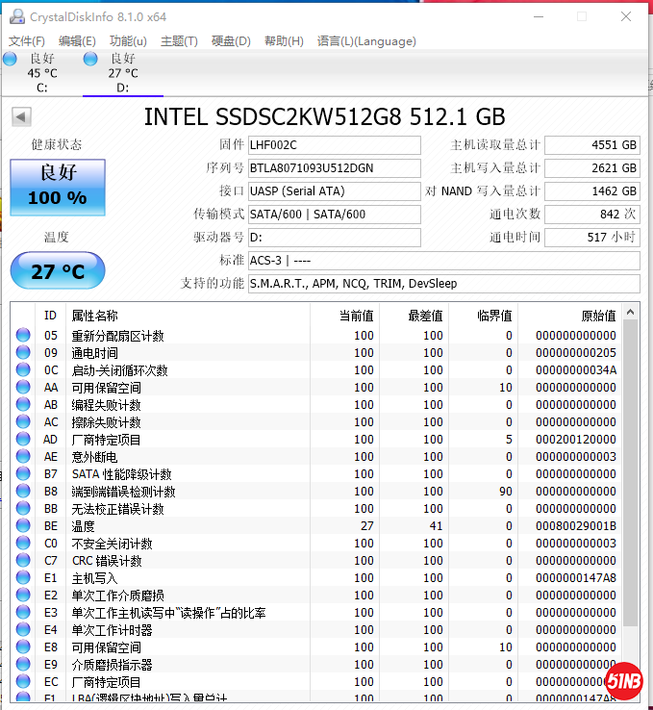Click the status icon for attribute AB

(x=23, y=404)
